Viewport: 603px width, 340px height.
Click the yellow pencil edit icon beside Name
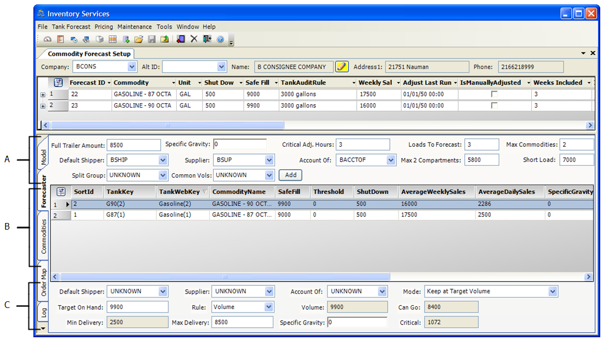[x=342, y=67]
